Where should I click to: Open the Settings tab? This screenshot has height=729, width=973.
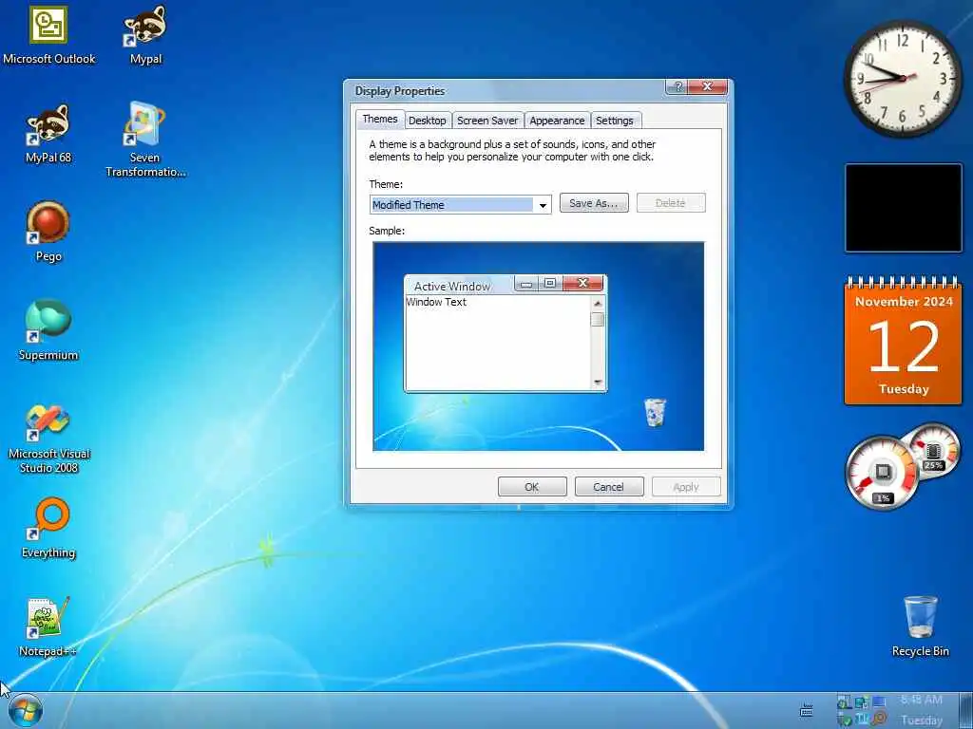pyautogui.click(x=615, y=121)
